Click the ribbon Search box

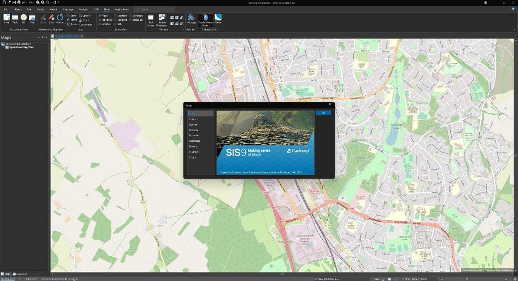tap(155, 9)
